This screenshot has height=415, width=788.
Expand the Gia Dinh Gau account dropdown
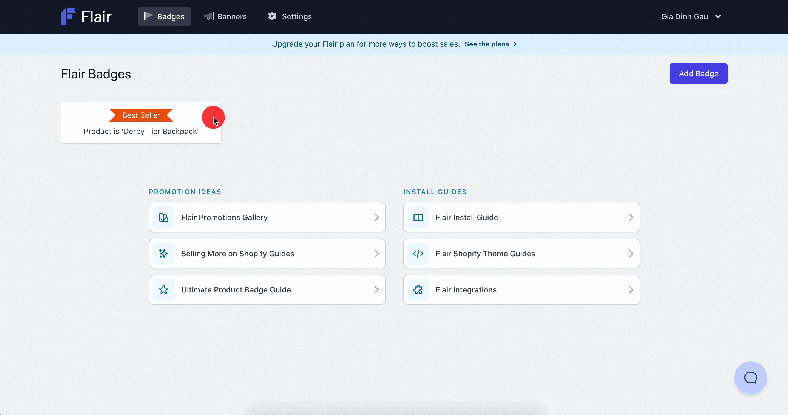coord(691,16)
